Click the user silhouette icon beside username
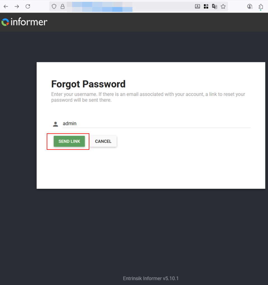The image size is (268, 285). point(55,124)
